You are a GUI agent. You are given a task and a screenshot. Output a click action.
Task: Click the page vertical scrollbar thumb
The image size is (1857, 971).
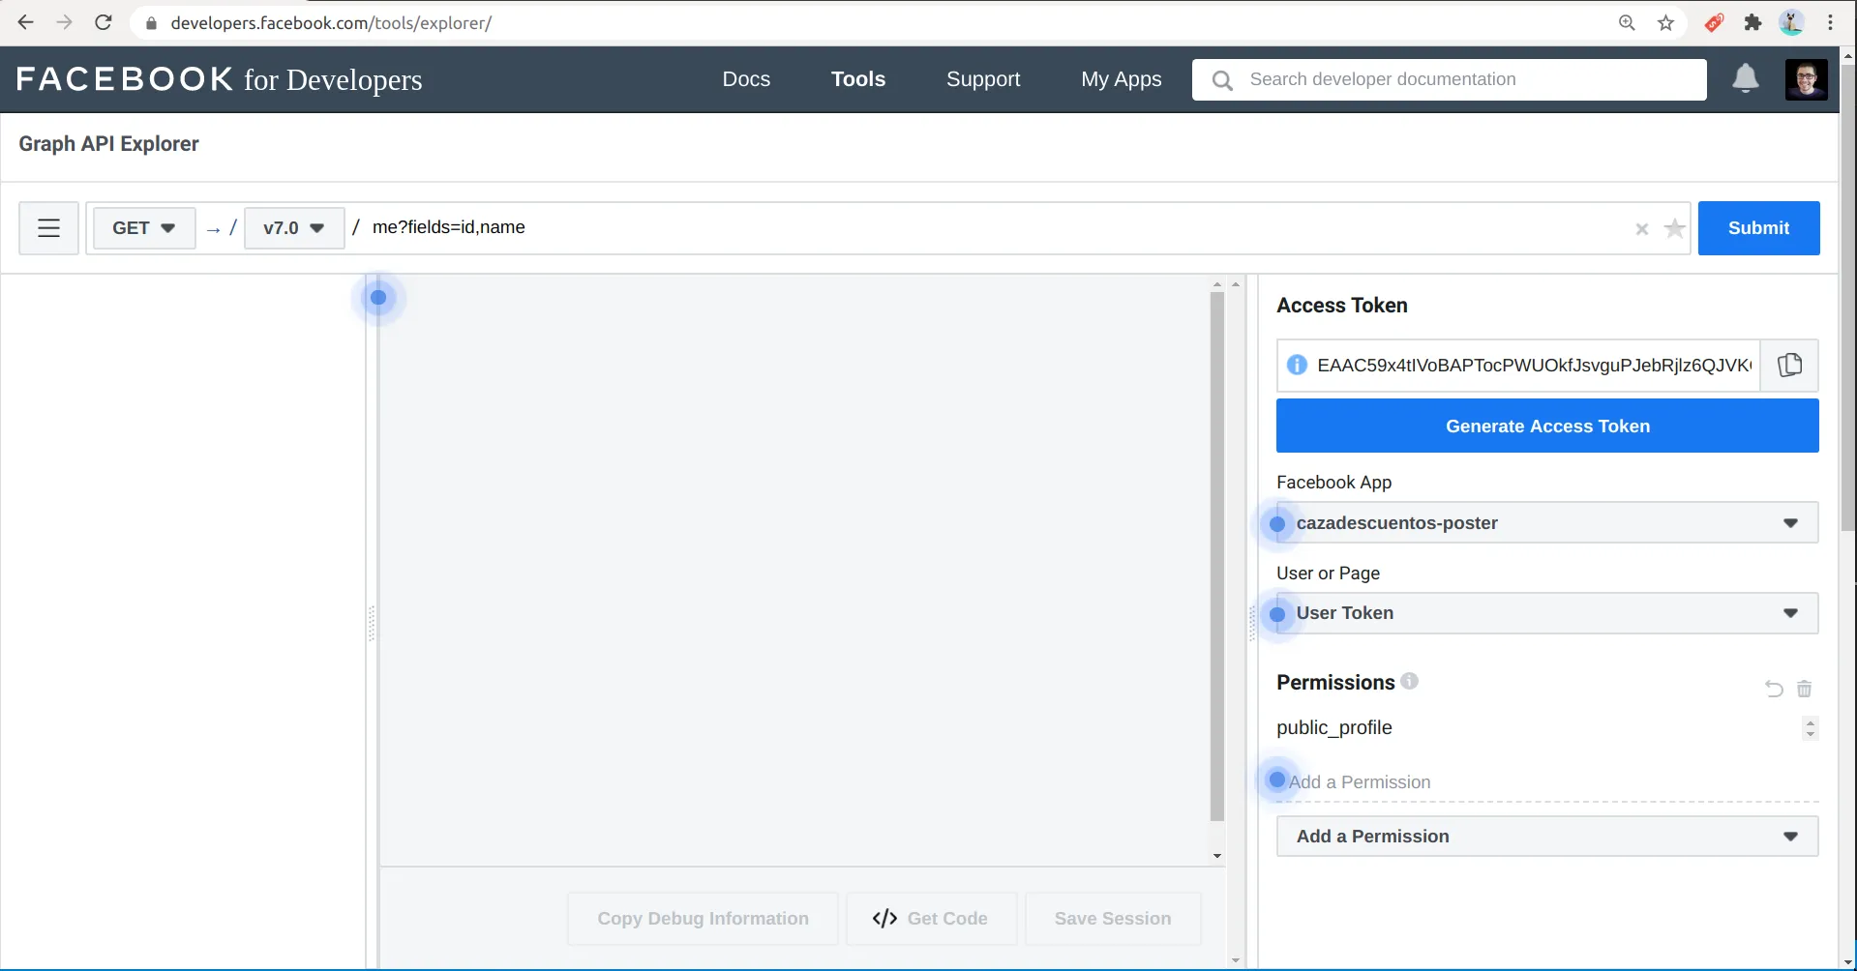click(1847, 297)
